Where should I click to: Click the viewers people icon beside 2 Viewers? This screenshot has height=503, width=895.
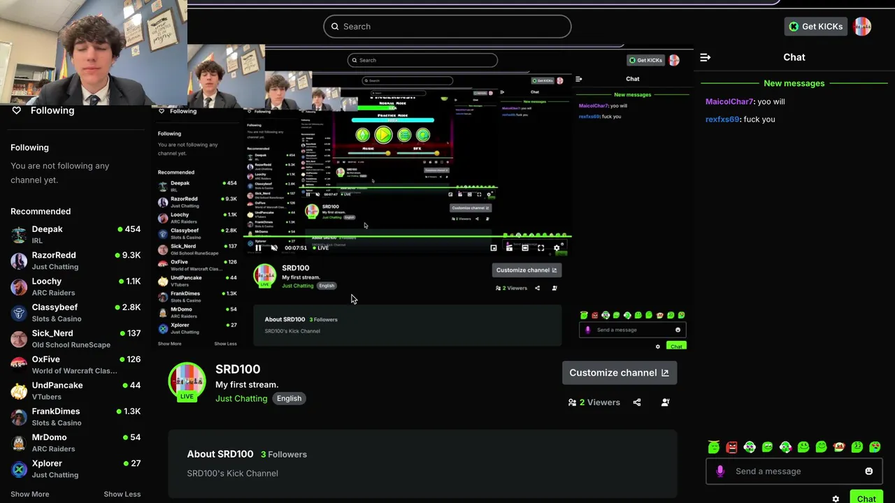[573, 402]
